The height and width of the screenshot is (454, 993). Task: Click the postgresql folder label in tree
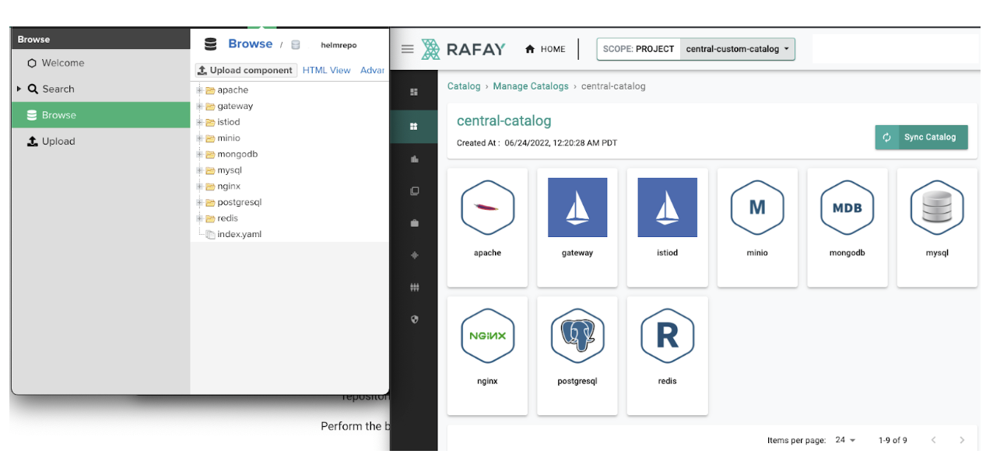(x=239, y=202)
